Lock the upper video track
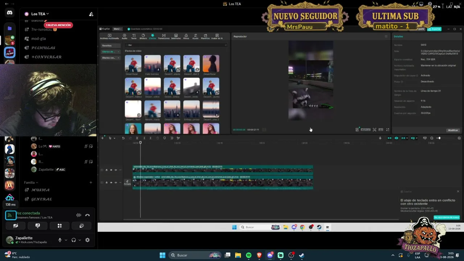 pos(107,170)
